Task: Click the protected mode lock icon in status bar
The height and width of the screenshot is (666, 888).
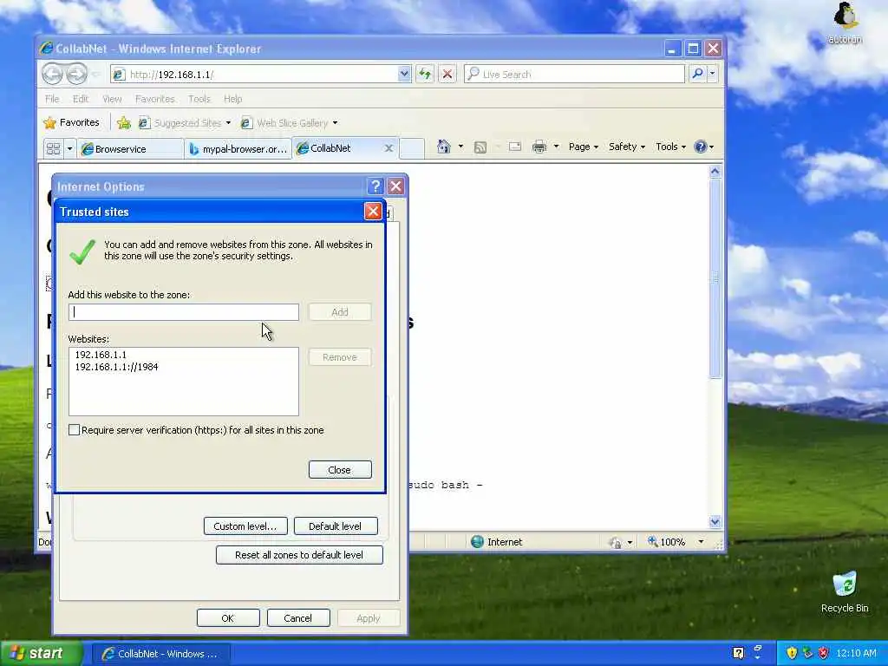Action: [x=616, y=543]
